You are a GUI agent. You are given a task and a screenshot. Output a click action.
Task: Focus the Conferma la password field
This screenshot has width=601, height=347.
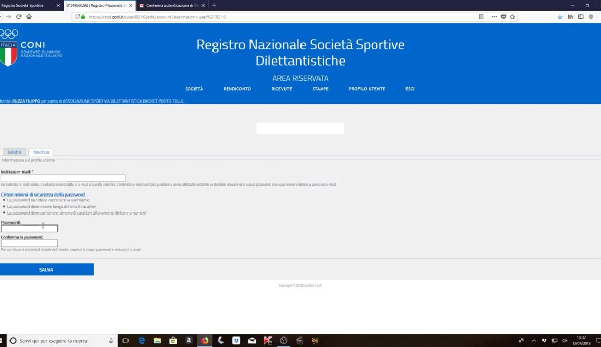pyautogui.click(x=29, y=243)
